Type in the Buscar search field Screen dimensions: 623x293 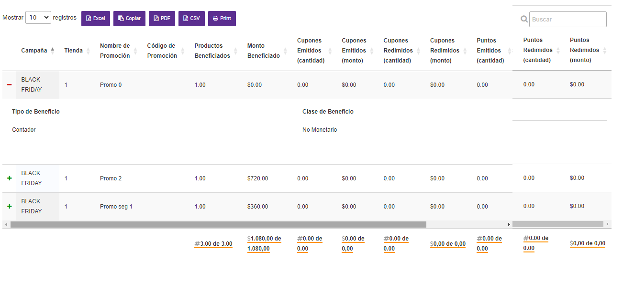point(567,20)
